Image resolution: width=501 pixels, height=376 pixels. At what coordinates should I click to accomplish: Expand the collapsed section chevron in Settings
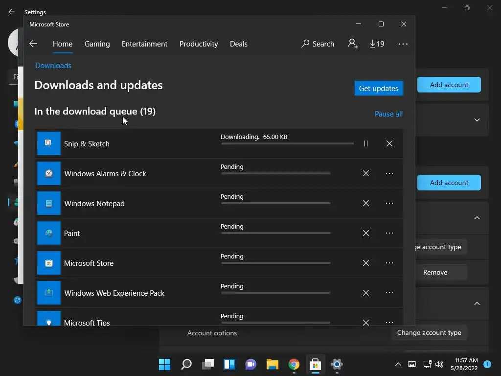tap(477, 120)
